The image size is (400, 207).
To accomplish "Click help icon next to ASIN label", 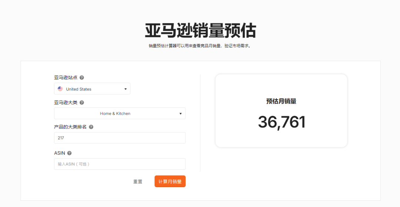I will coord(69,153).
